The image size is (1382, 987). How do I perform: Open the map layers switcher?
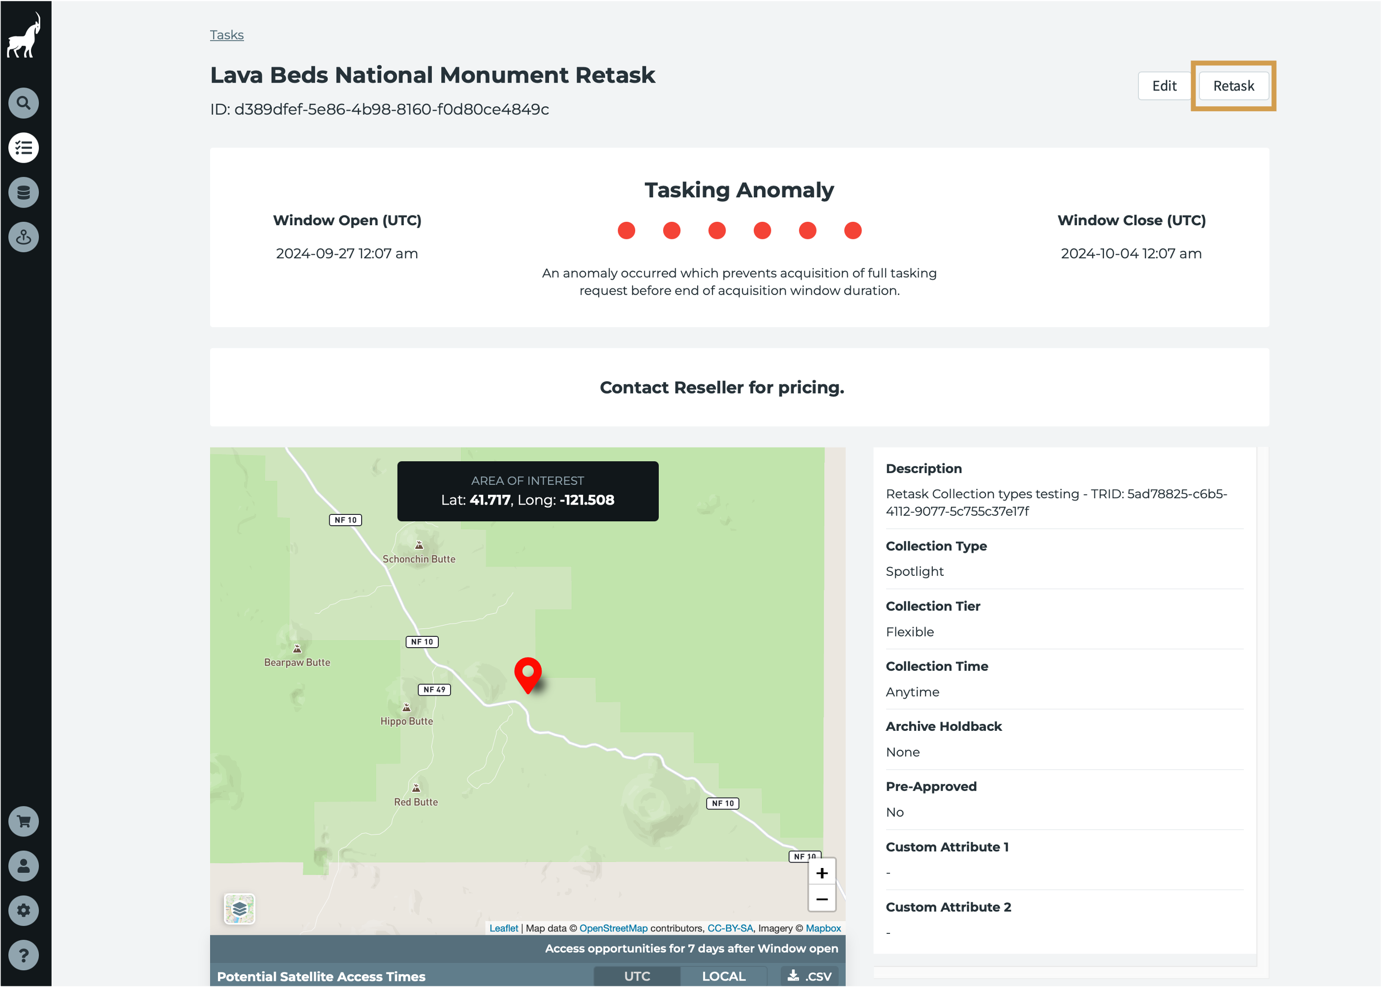click(x=239, y=909)
